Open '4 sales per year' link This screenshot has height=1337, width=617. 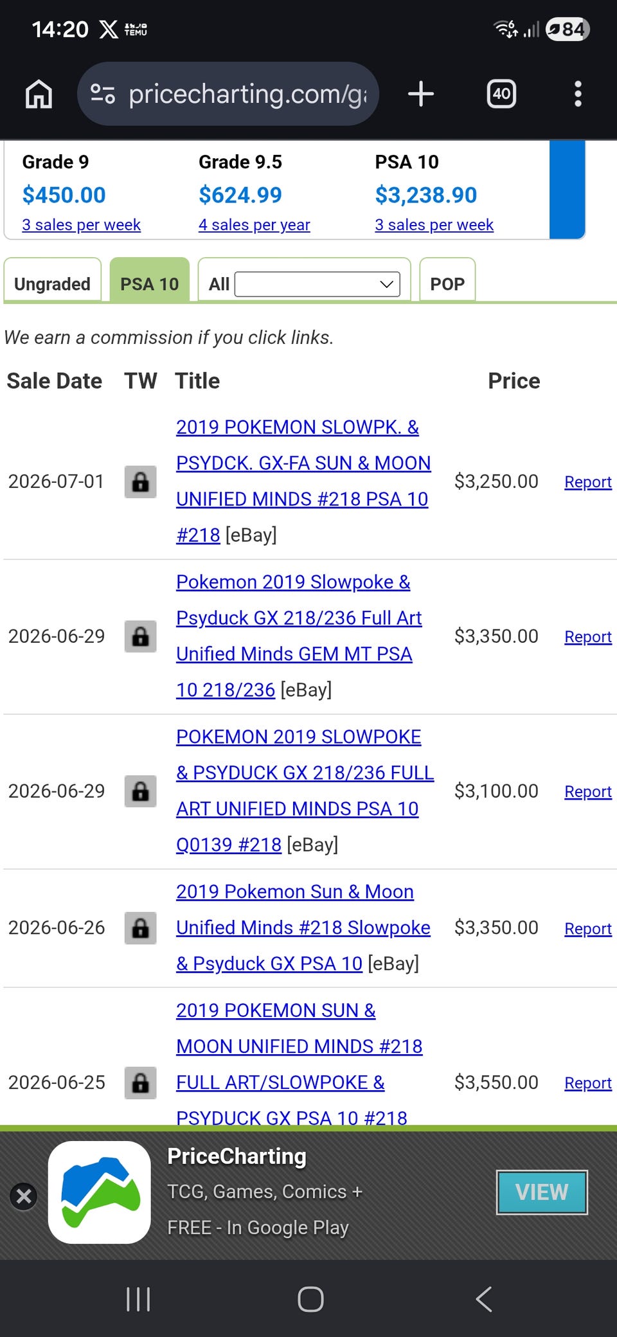point(254,225)
